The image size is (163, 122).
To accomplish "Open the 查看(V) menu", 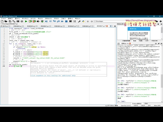I will coord(70,19).
